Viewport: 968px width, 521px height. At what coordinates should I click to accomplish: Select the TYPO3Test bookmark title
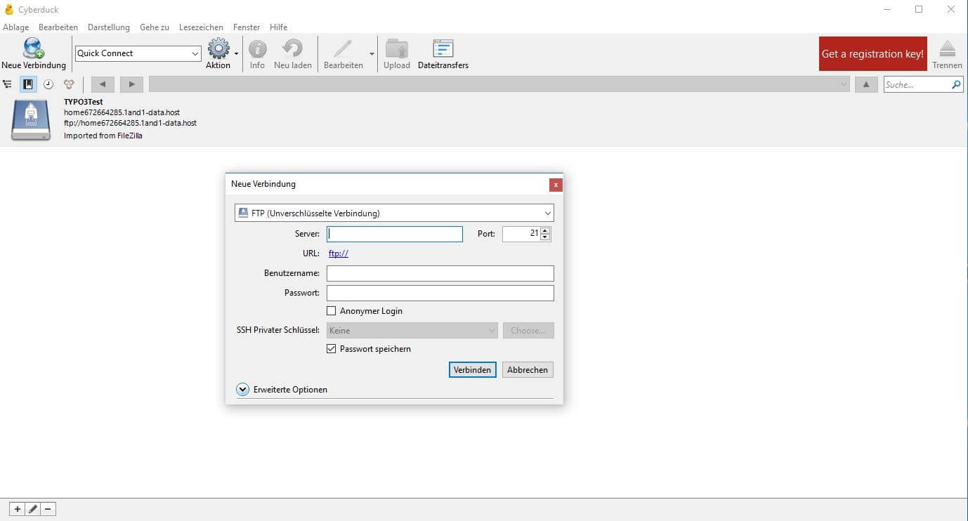tap(84, 102)
